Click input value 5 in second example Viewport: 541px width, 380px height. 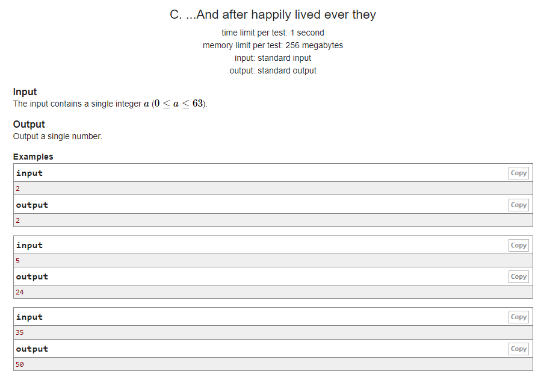(17, 261)
